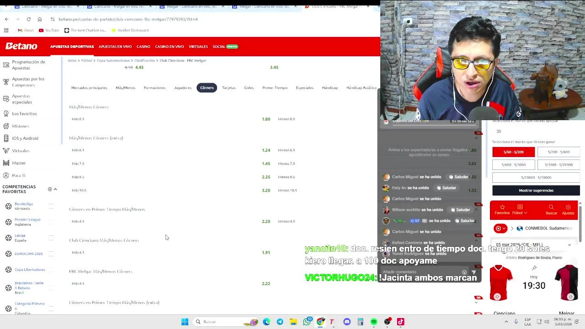Click the Buscar magnifier icon in widget

click(x=551, y=207)
